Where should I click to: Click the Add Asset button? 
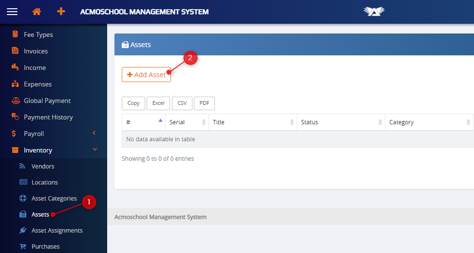pos(146,75)
